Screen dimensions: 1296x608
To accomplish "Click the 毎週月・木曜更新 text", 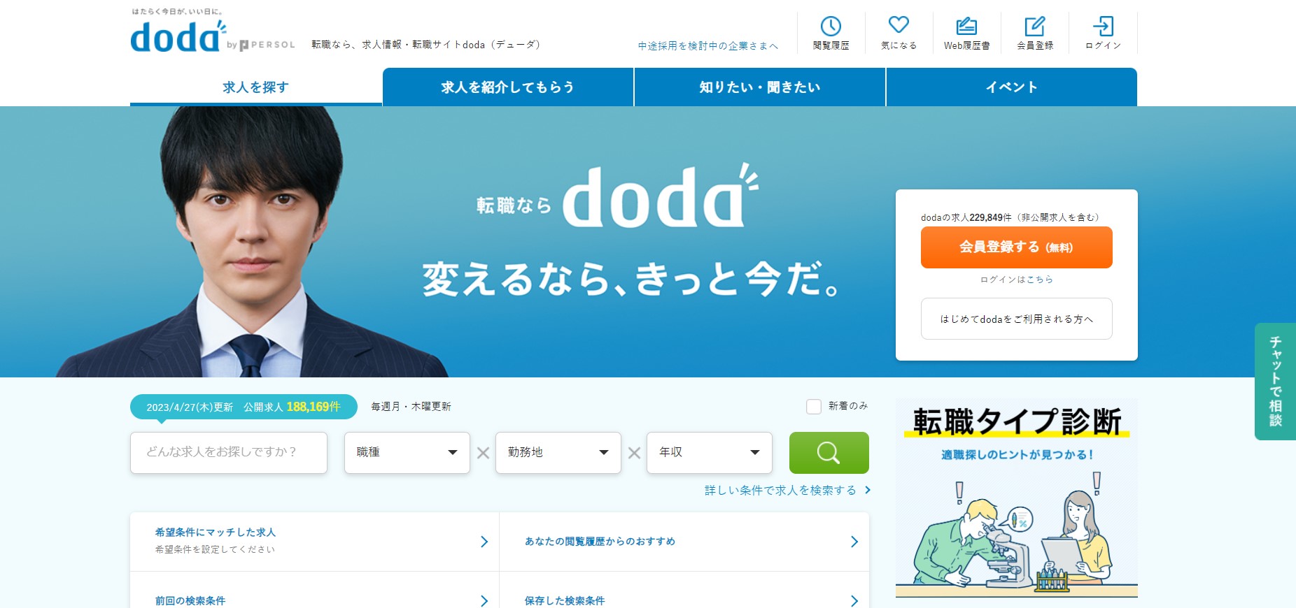I will pyautogui.click(x=411, y=407).
